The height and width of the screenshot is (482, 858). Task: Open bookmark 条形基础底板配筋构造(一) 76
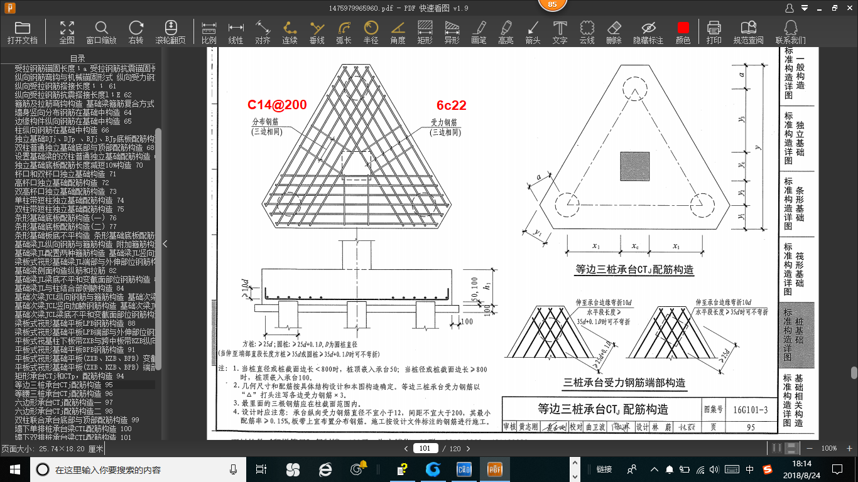tap(65, 218)
